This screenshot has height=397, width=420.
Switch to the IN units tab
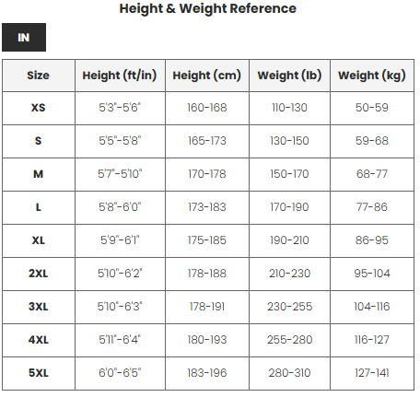pos(24,37)
